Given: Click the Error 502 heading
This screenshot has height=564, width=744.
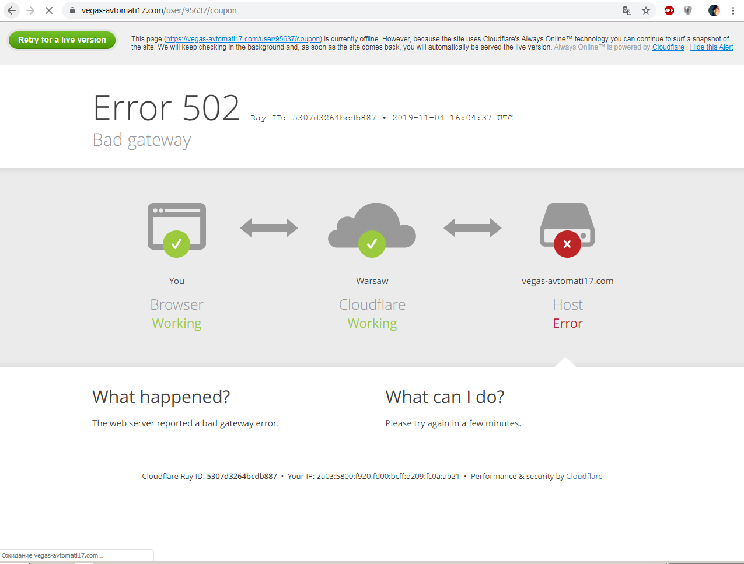Looking at the screenshot, I should click(167, 108).
